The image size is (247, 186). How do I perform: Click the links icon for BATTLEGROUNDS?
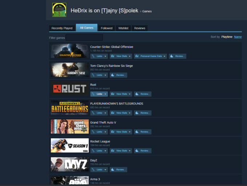(x=93, y=113)
